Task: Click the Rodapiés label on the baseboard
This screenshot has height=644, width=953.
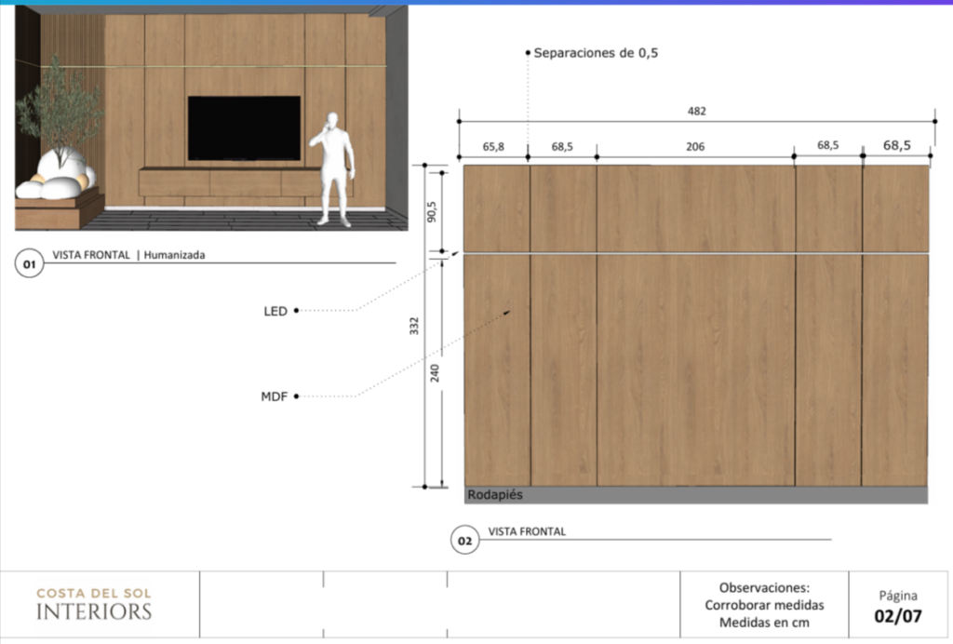Action: point(495,494)
